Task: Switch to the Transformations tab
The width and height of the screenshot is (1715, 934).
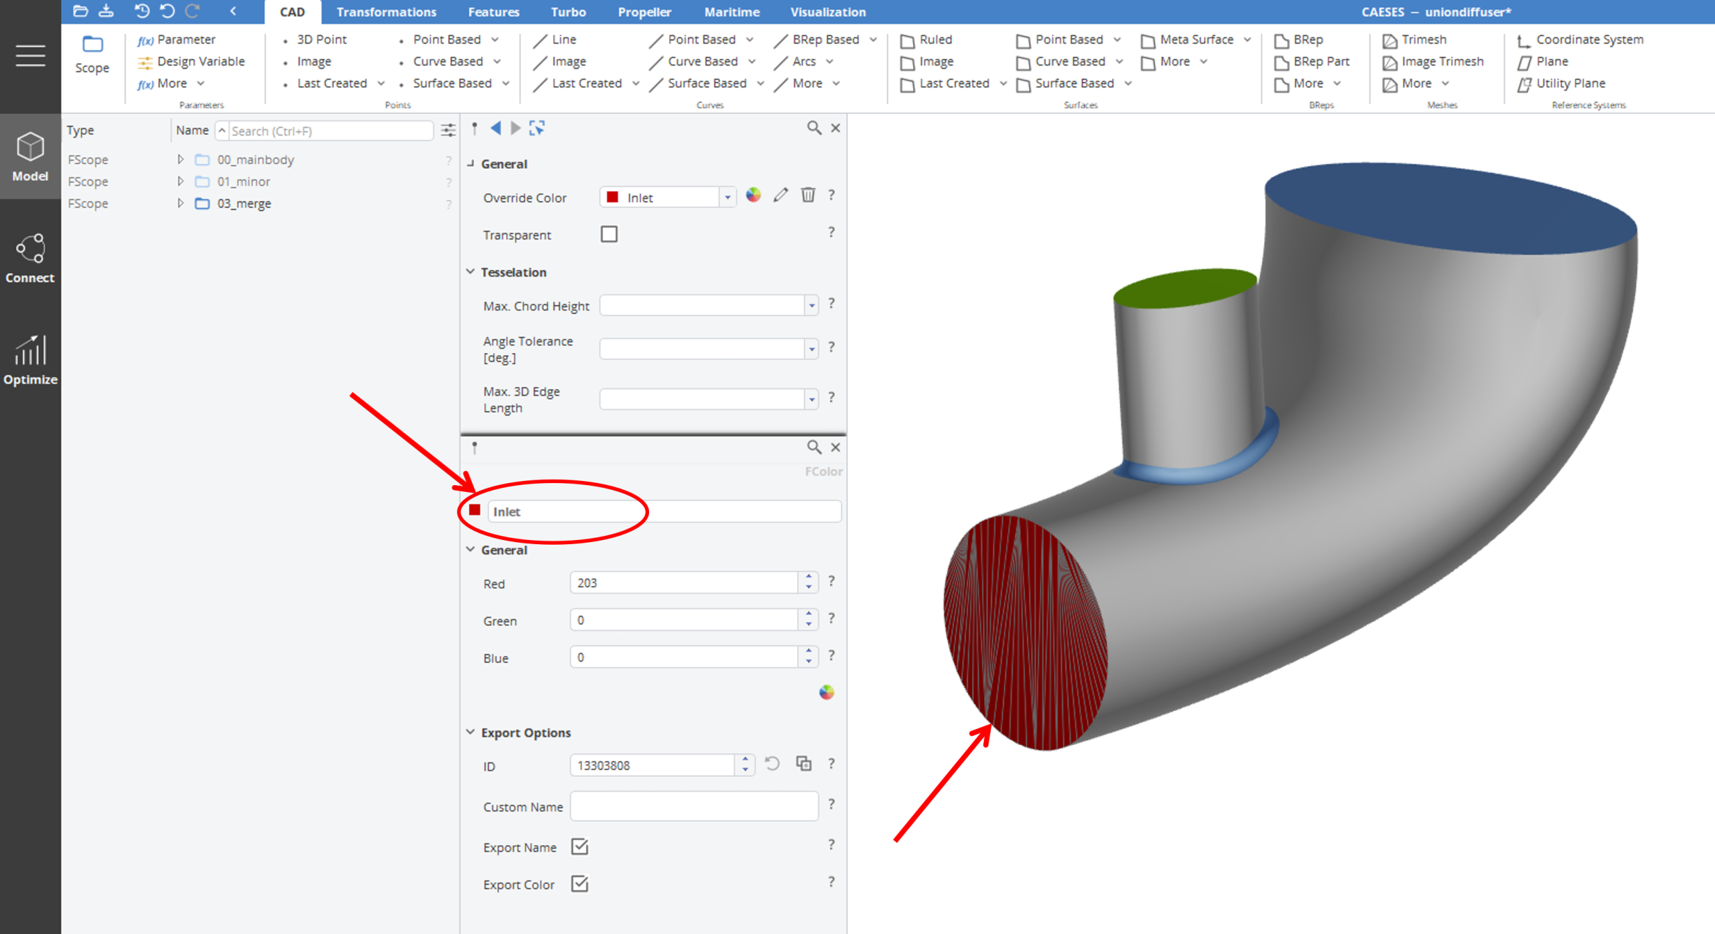Action: tap(387, 12)
